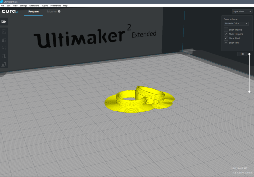254x177 pixels.
Task: Enable the Show Travels checkbox
Action: click(226, 30)
